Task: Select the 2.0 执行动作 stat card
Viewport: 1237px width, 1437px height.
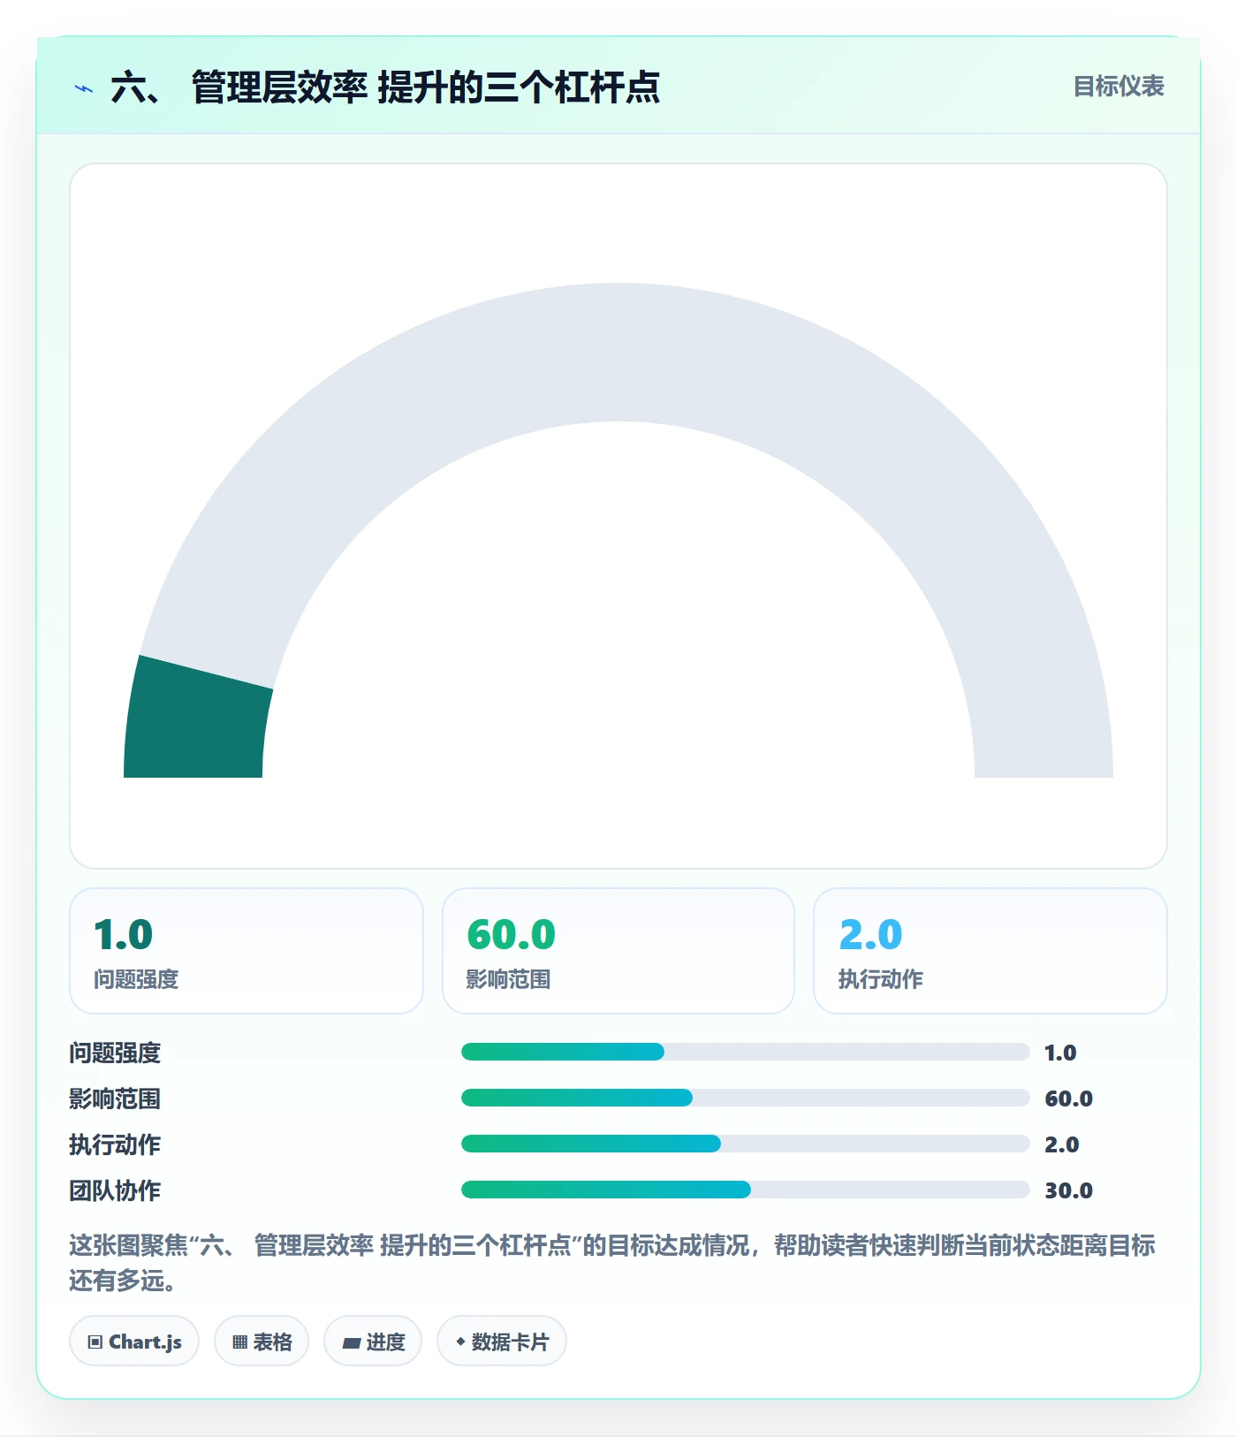Action: (x=990, y=951)
